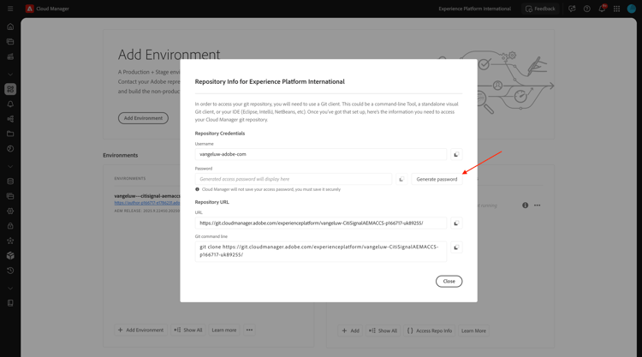Click the info icon in pipeline row
642x357 pixels.
525,205
